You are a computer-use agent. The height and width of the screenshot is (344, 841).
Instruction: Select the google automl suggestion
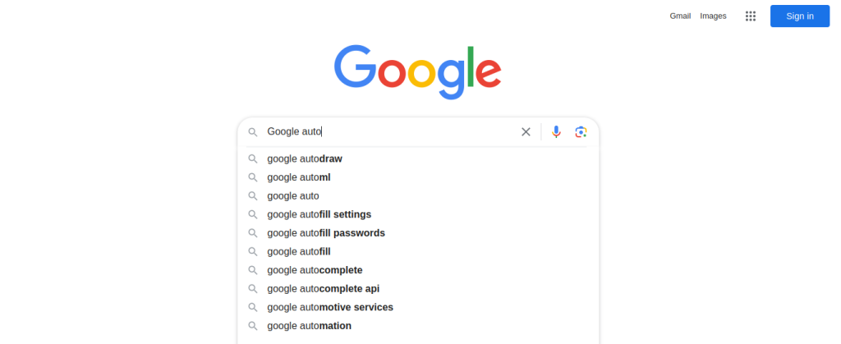point(418,177)
